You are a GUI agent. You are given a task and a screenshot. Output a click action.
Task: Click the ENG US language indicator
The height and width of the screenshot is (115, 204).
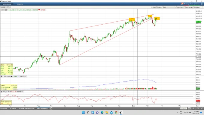181,113
